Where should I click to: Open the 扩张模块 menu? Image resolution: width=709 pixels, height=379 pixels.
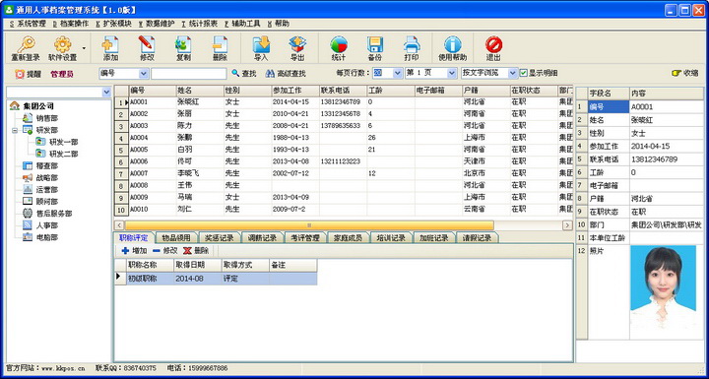coord(114,24)
